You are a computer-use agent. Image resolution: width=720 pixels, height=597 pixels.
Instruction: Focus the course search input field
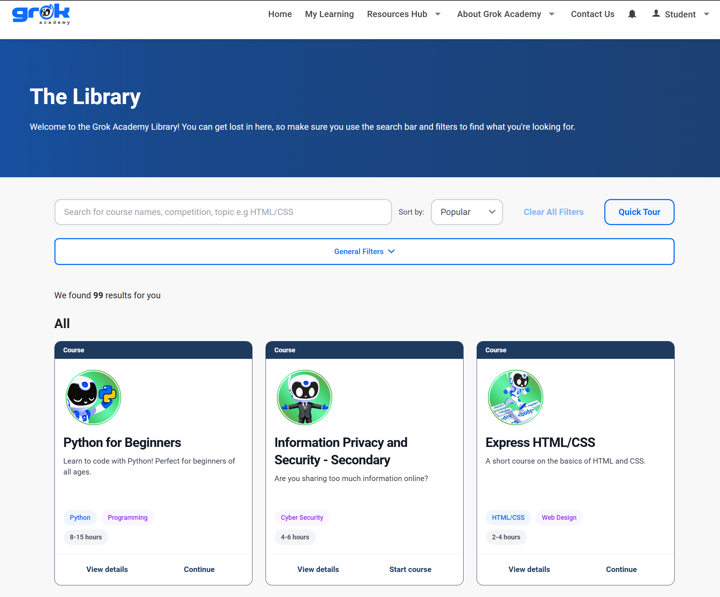(x=223, y=212)
